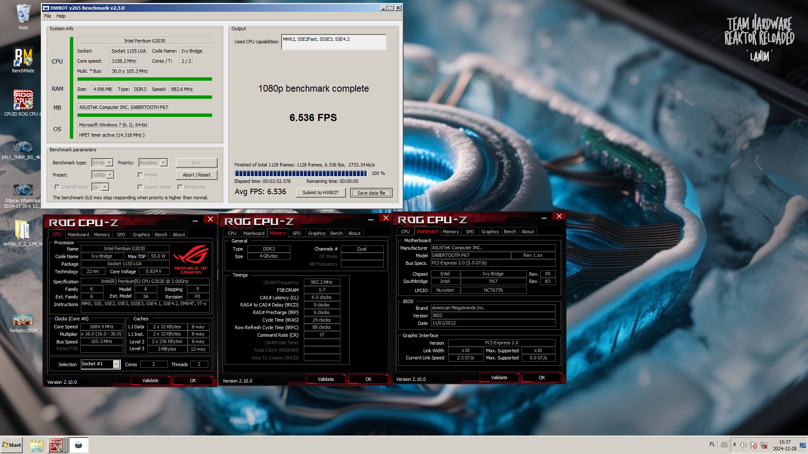Open the setfsb folder desktop icon
Image resolution: width=808 pixels, height=454 pixels.
coord(23,232)
